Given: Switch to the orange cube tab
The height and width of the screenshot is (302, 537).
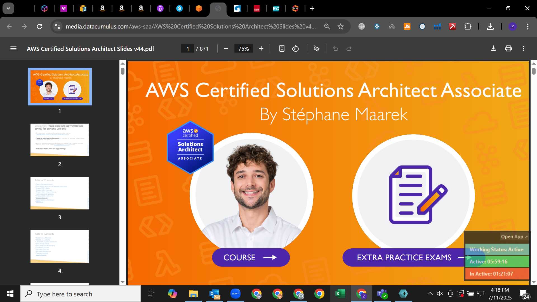Looking at the screenshot, I should click(199, 8).
